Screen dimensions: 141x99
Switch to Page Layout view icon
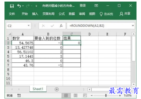(76, 95)
